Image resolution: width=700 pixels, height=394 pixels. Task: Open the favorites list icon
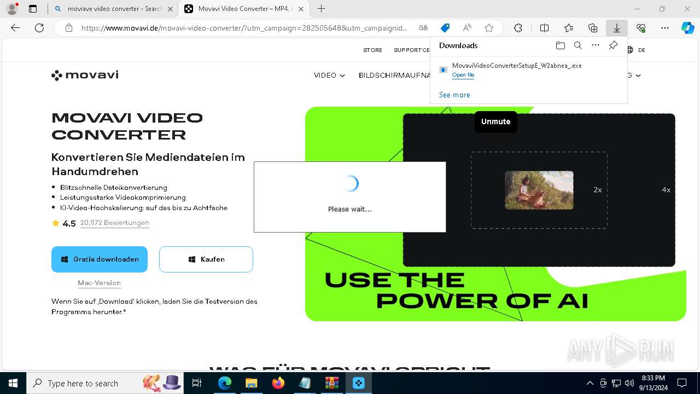pyautogui.click(x=569, y=28)
